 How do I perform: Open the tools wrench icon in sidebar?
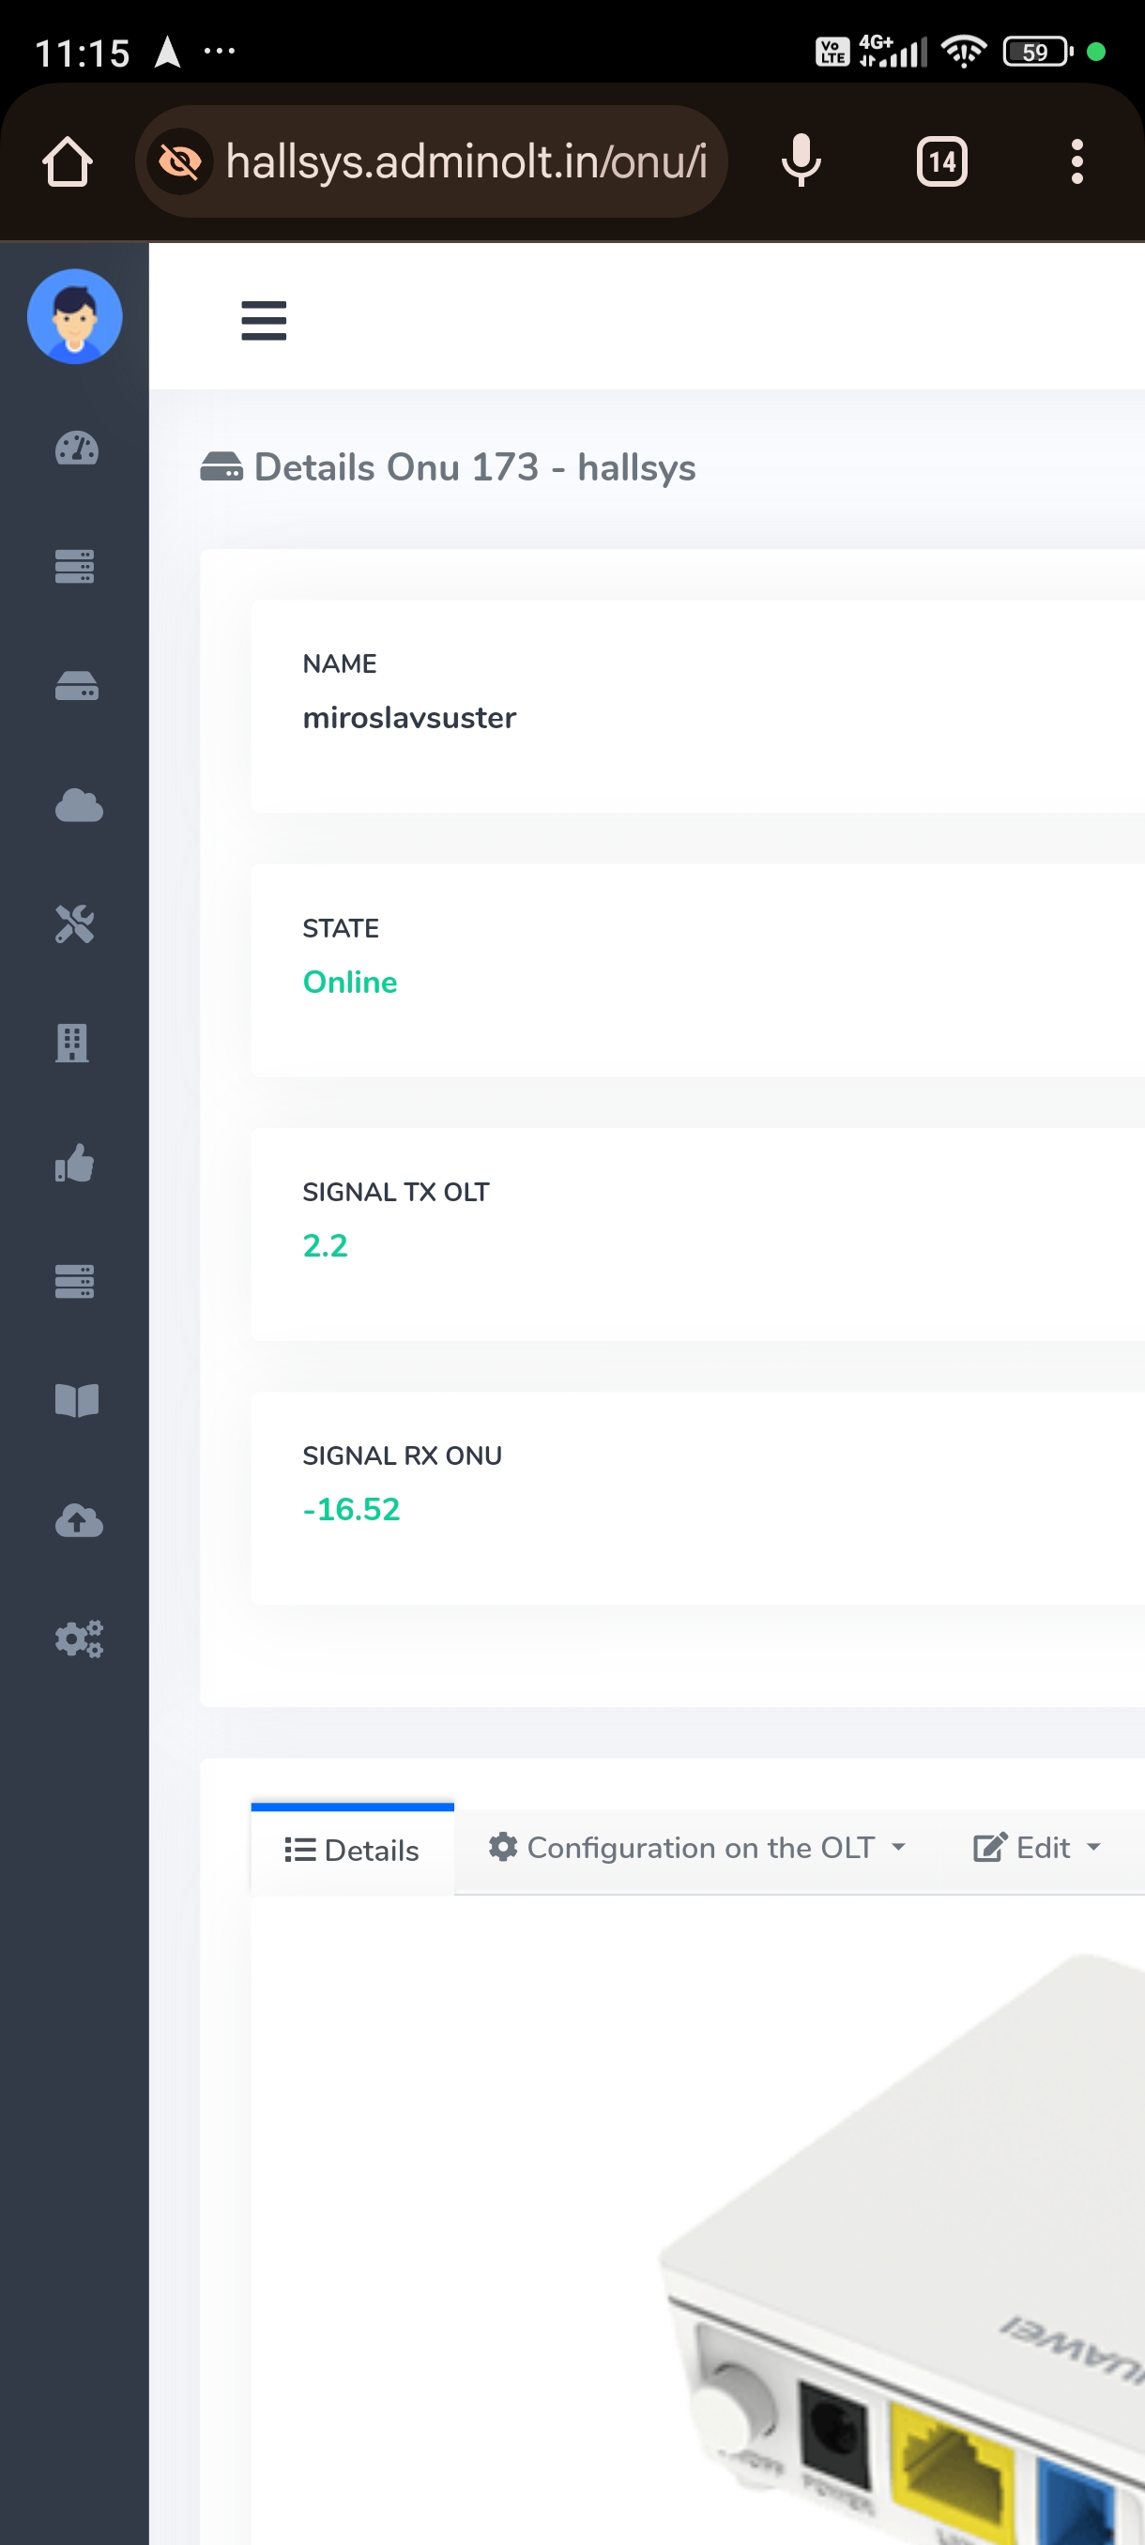[x=75, y=923]
